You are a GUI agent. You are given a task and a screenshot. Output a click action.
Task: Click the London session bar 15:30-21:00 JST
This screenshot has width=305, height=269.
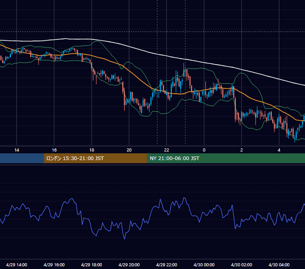(95, 158)
